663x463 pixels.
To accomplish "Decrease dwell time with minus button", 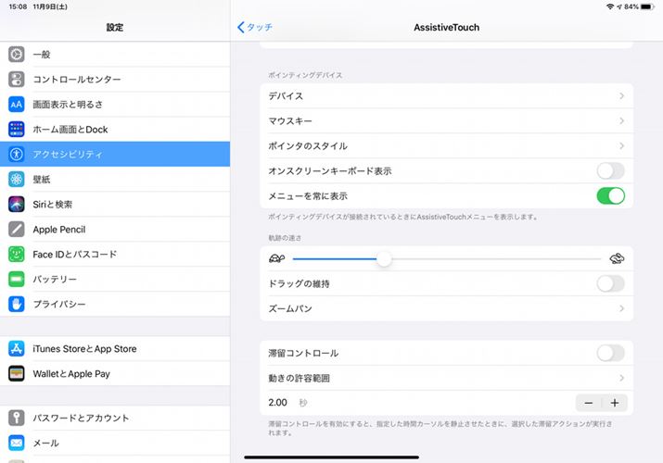I will (x=589, y=403).
